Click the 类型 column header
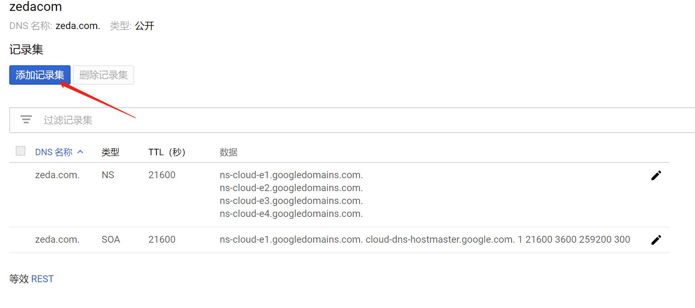The width and height of the screenshot is (695, 308). tap(110, 152)
